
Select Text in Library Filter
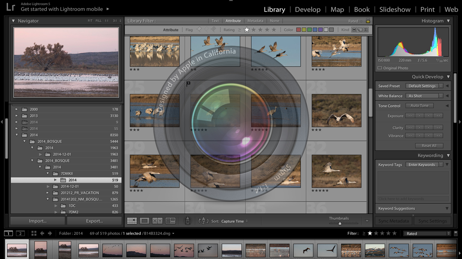pyautogui.click(x=215, y=21)
